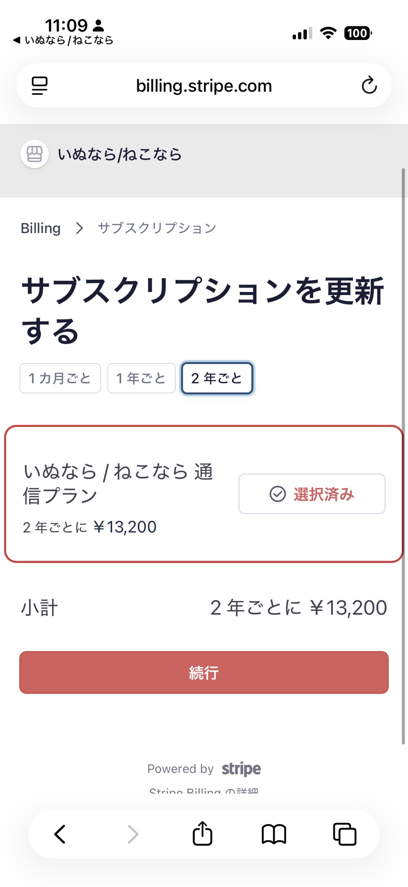Tap the いぬなら/ねこなら store icon
Screen dimensions: 408x887
33,154
